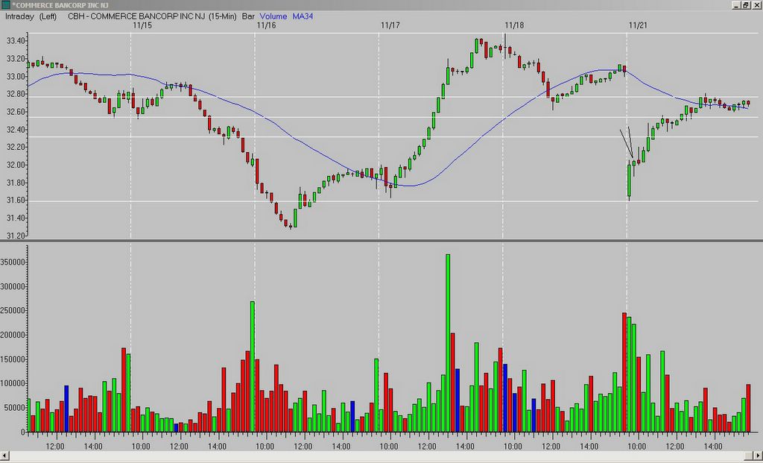763x463 pixels.
Task: Click the '33.40' price axis value
Action: point(16,42)
